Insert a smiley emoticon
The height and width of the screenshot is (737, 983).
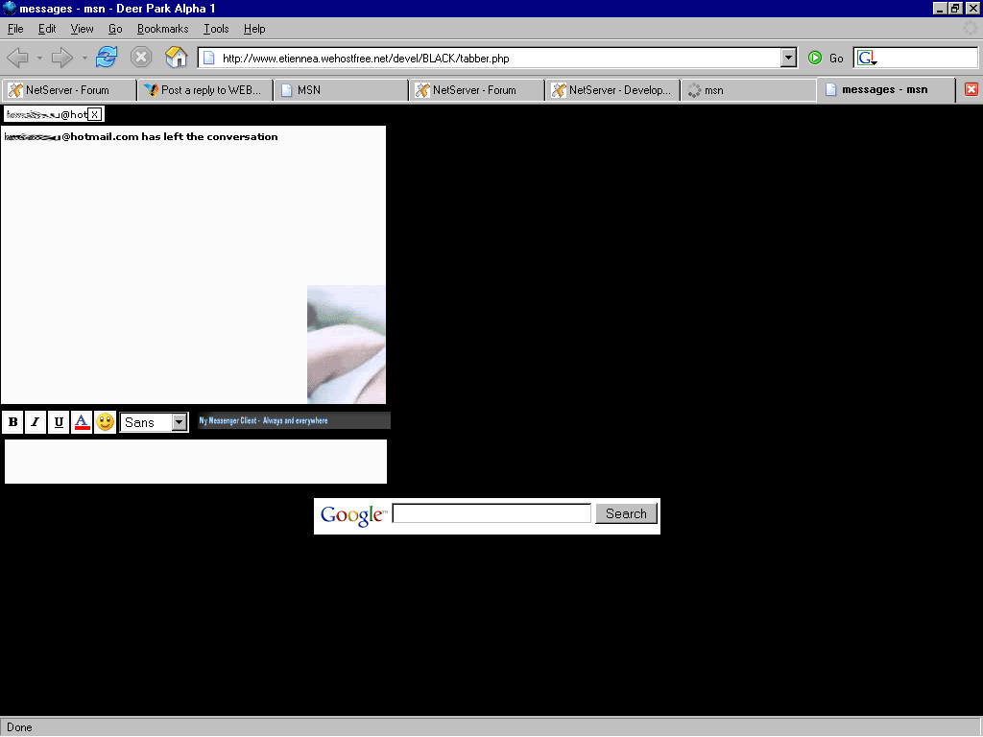coord(106,422)
